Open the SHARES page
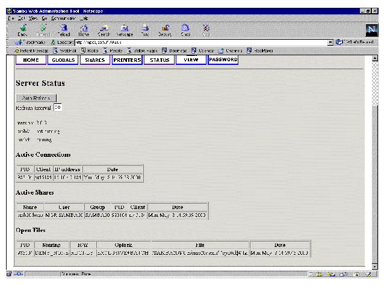384x286 pixels. click(x=94, y=60)
